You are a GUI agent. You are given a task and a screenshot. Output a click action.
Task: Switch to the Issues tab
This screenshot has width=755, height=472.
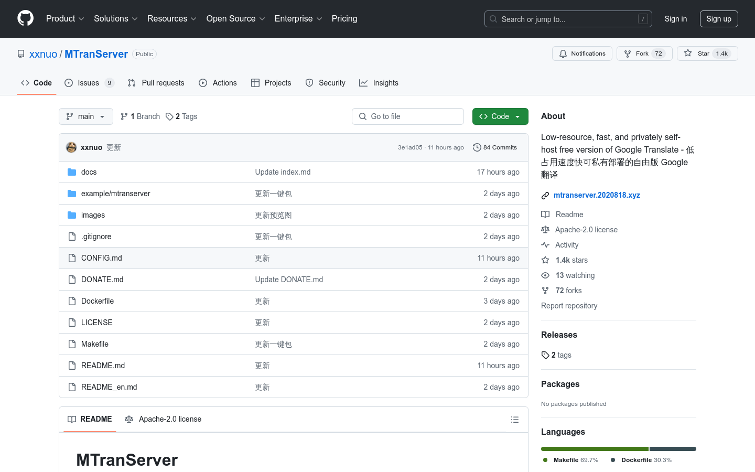(89, 83)
